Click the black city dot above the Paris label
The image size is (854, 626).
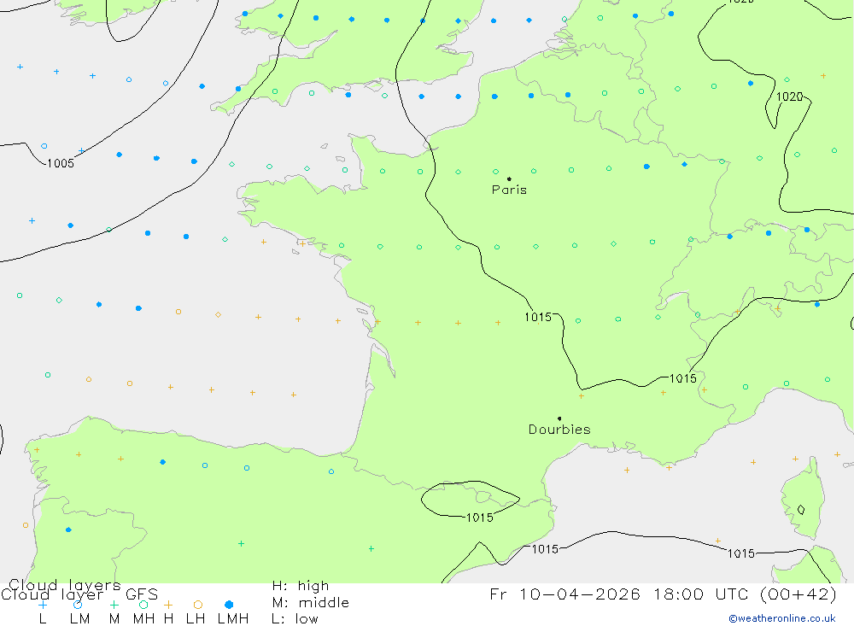click(509, 178)
